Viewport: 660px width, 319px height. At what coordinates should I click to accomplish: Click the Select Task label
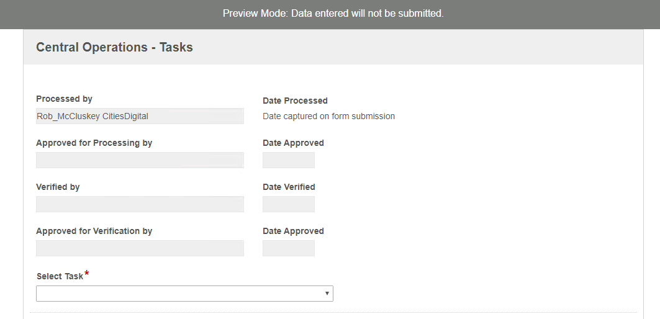(x=60, y=277)
